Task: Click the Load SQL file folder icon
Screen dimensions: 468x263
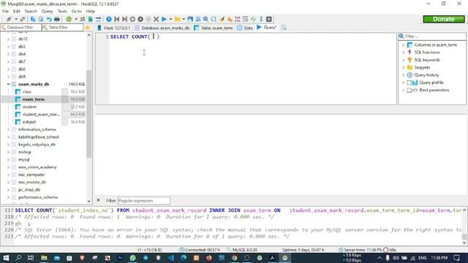Action: (x=177, y=19)
